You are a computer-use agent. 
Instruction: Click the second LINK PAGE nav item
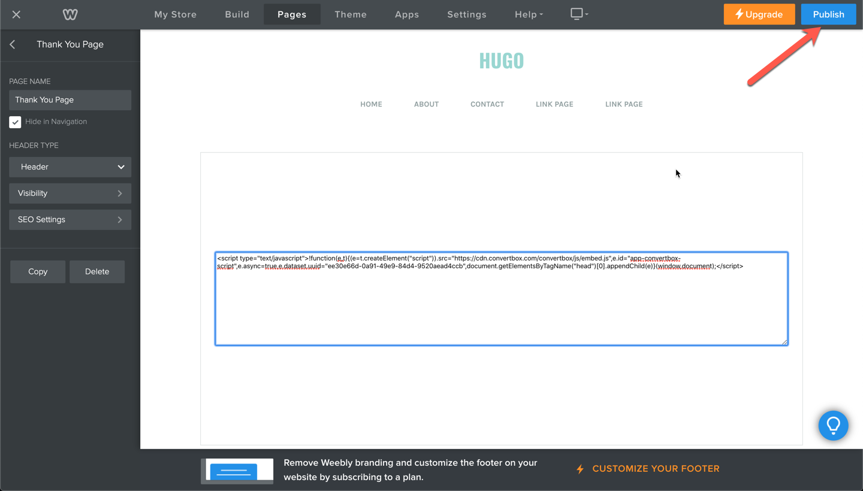(x=624, y=104)
